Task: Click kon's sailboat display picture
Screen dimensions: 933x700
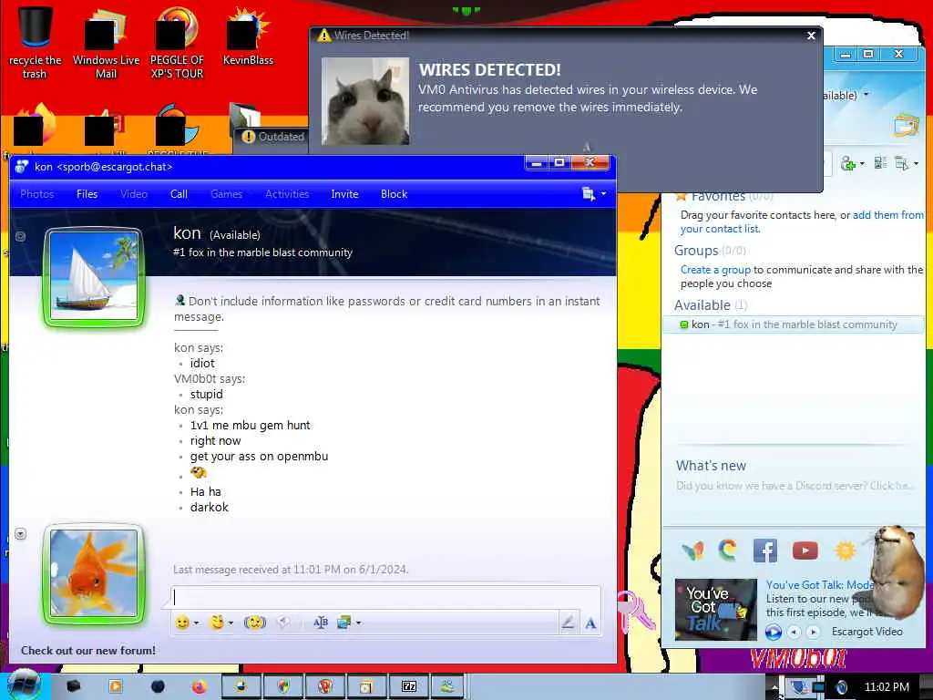Action: pyautogui.click(x=94, y=276)
